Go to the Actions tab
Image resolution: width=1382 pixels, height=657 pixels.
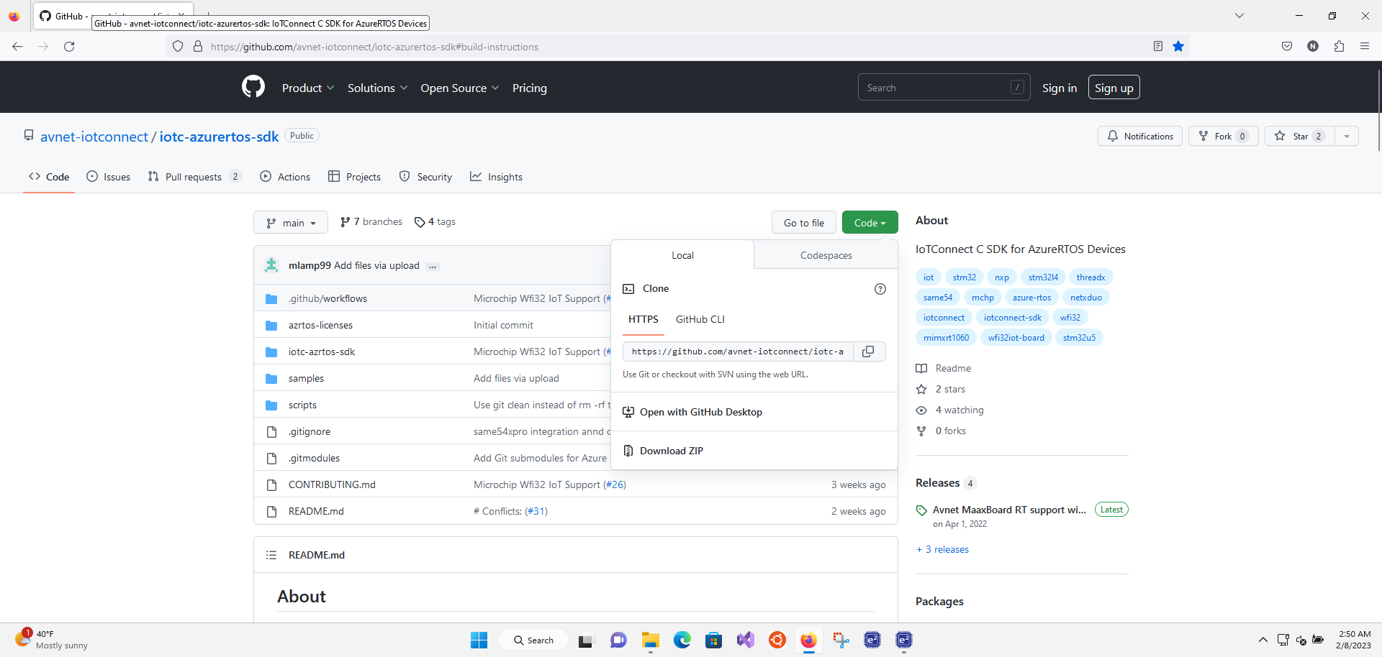click(x=285, y=177)
